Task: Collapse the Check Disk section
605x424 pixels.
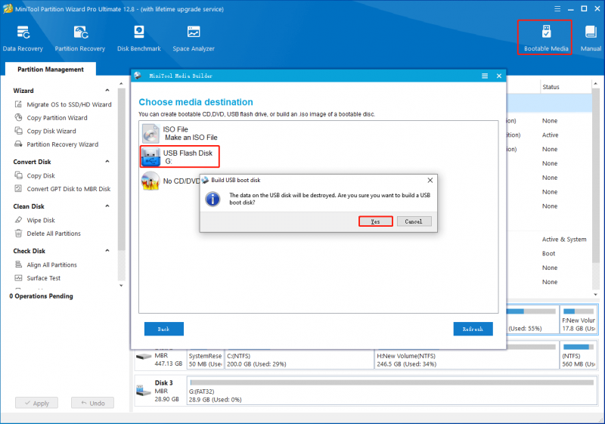Action: click(x=107, y=251)
